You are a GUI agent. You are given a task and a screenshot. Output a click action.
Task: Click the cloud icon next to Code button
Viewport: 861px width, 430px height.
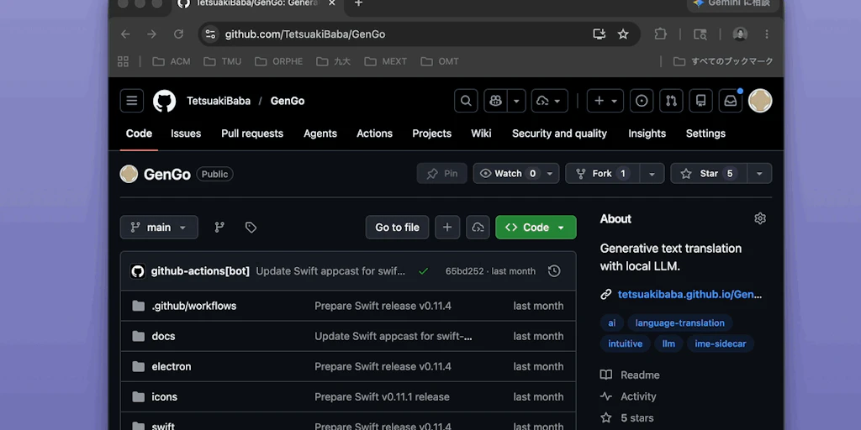point(478,227)
